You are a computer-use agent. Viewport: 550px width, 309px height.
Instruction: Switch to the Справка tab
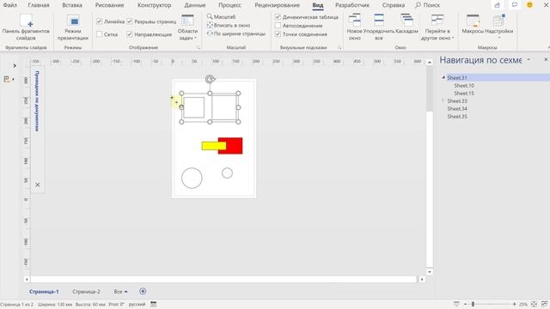click(394, 5)
